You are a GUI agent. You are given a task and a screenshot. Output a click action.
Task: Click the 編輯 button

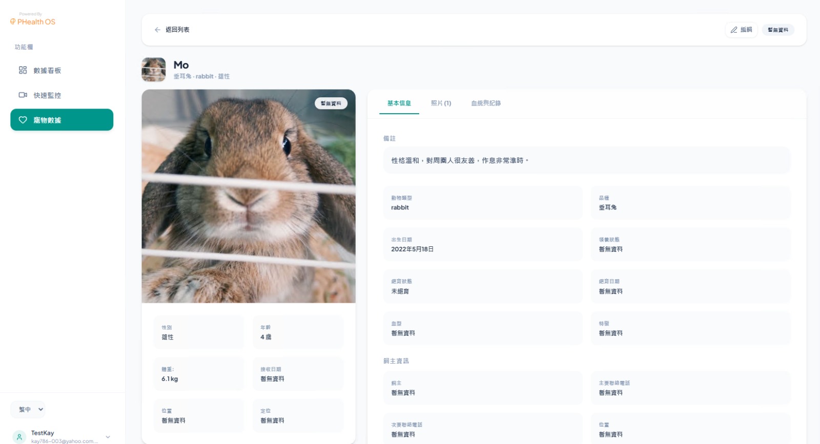pyautogui.click(x=742, y=30)
